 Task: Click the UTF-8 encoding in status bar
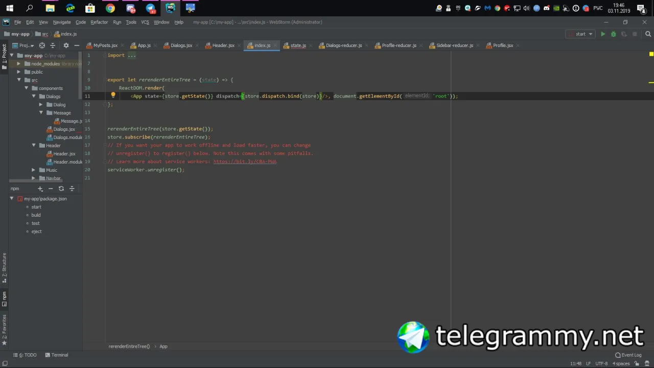[x=601, y=363]
